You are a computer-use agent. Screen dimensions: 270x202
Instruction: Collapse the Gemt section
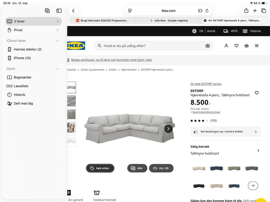point(57,69)
